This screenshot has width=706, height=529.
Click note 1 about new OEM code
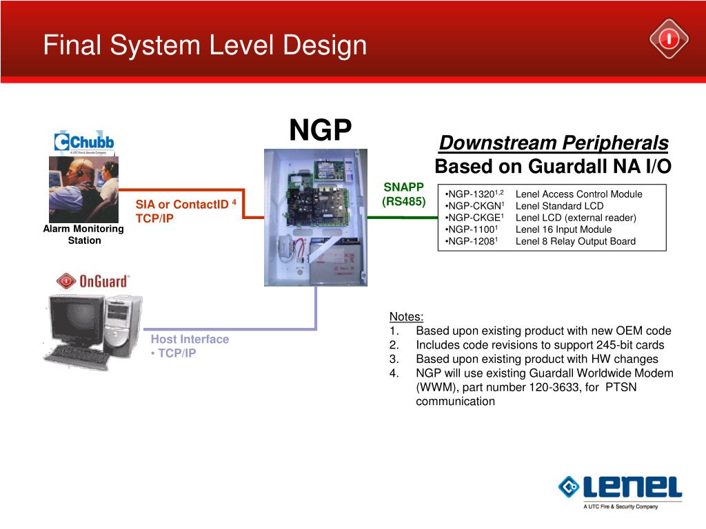pos(530,331)
